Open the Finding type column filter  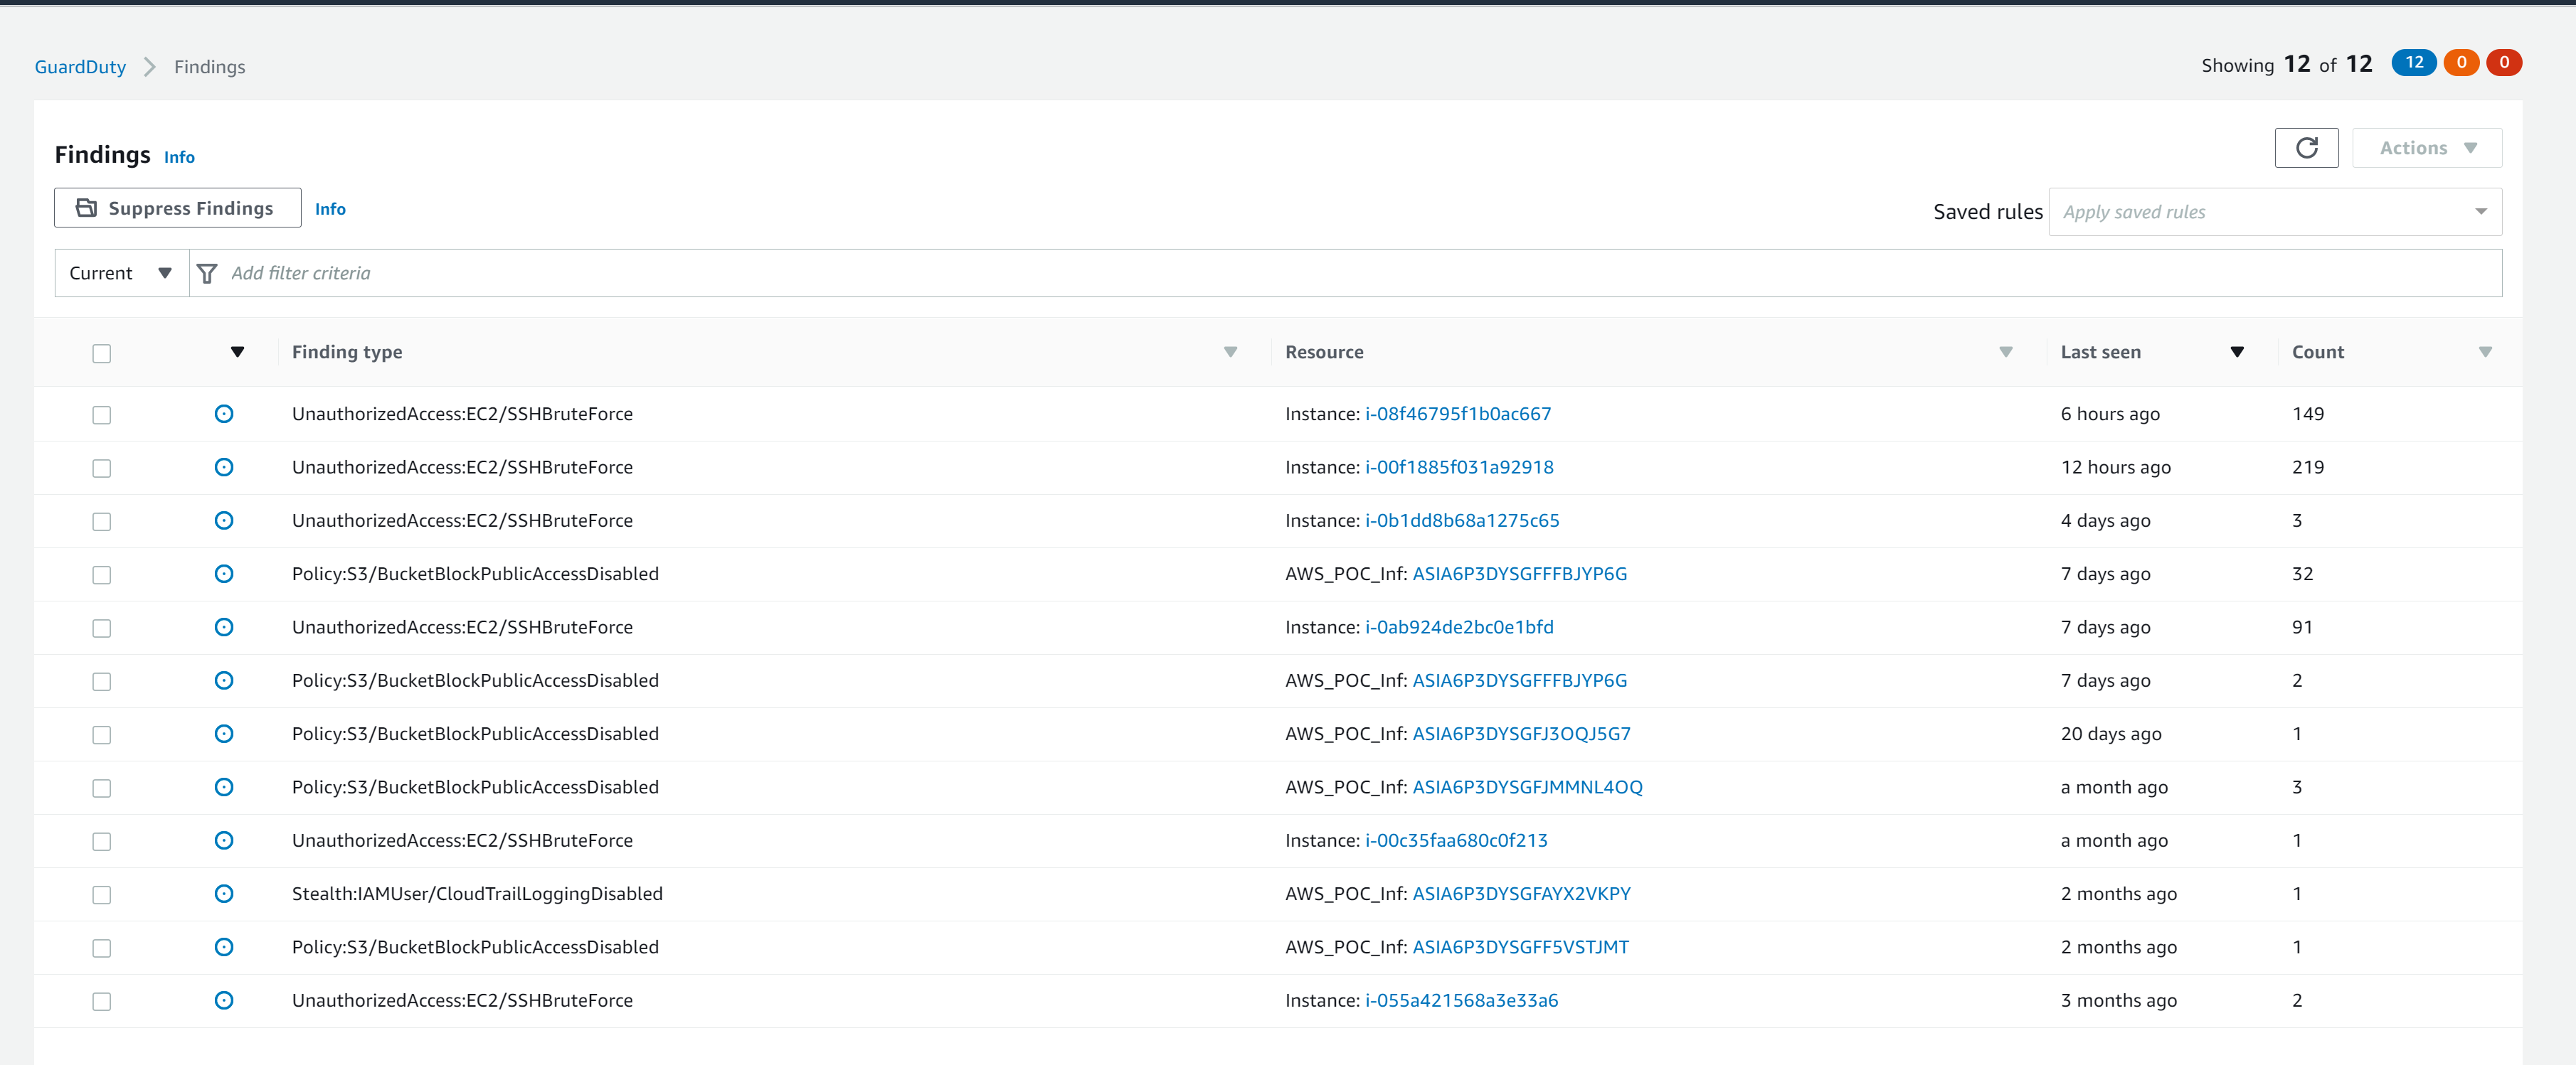pos(1229,353)
